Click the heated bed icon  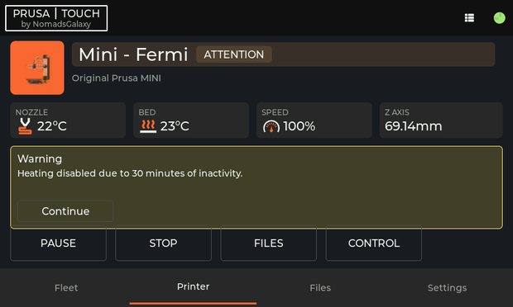(148, 126)
